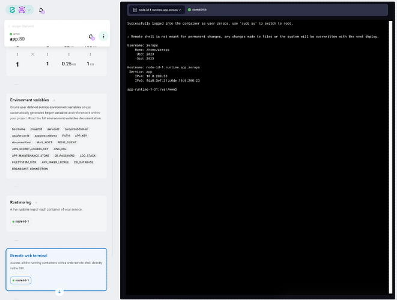Open the Runtime log section heading

pyautogui.click(x=20, y=202)
